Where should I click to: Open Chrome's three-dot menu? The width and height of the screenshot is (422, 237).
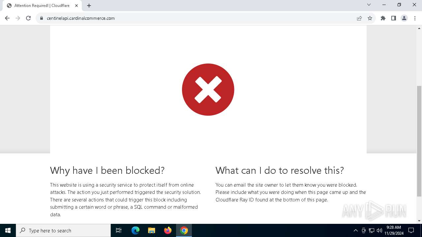click(415, 18)
